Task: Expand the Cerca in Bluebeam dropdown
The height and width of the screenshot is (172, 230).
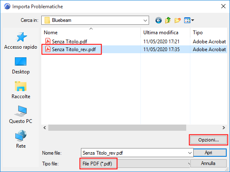Action: tap(145, 20)
